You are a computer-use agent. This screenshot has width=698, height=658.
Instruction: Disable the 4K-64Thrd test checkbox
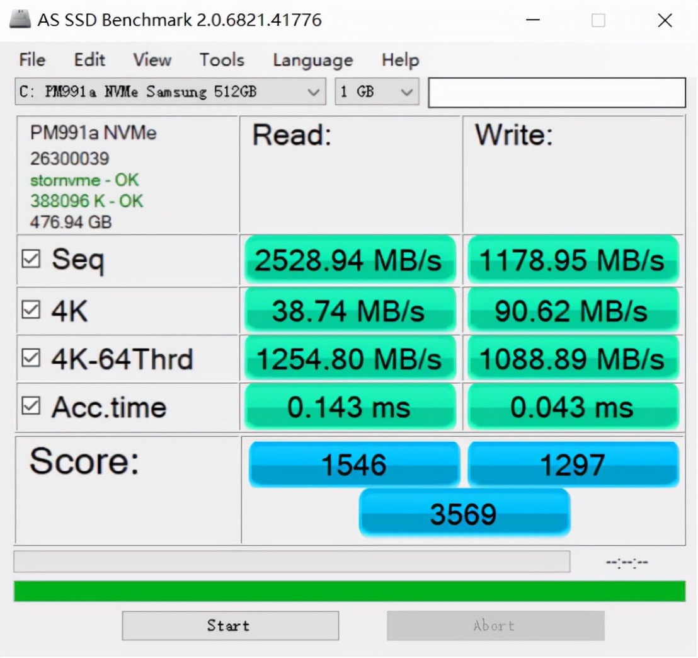pyautogui.click(x=30, y=359)
